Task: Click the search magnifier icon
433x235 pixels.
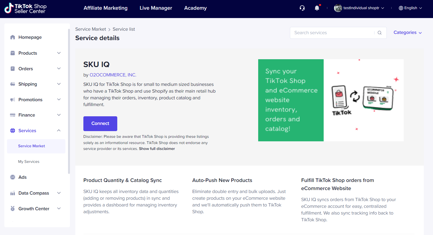Action: tap(379, 33)
